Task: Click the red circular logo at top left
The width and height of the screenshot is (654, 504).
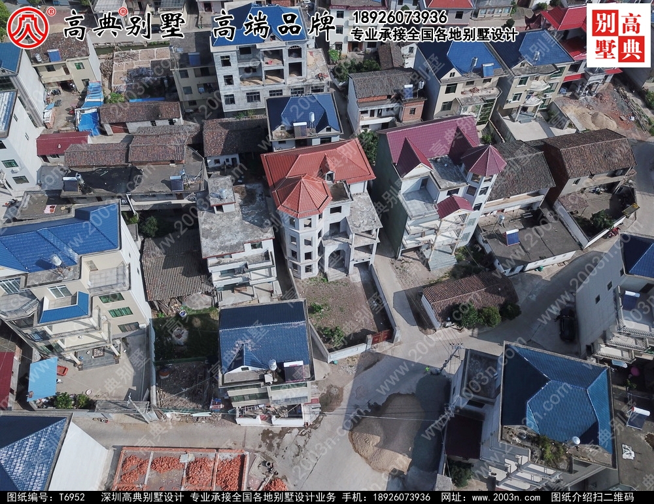Action: pos(28,27)
